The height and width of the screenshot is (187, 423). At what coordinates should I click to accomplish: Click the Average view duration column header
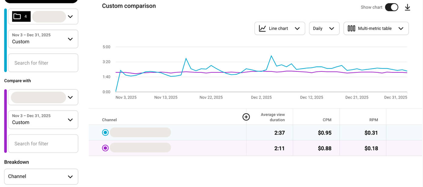coord(273,117)
